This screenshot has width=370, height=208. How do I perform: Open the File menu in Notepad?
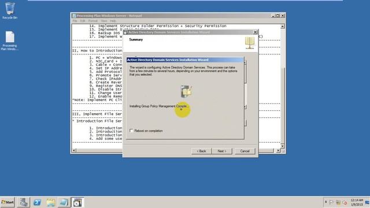pyautogui.click(x=75, y=21)
